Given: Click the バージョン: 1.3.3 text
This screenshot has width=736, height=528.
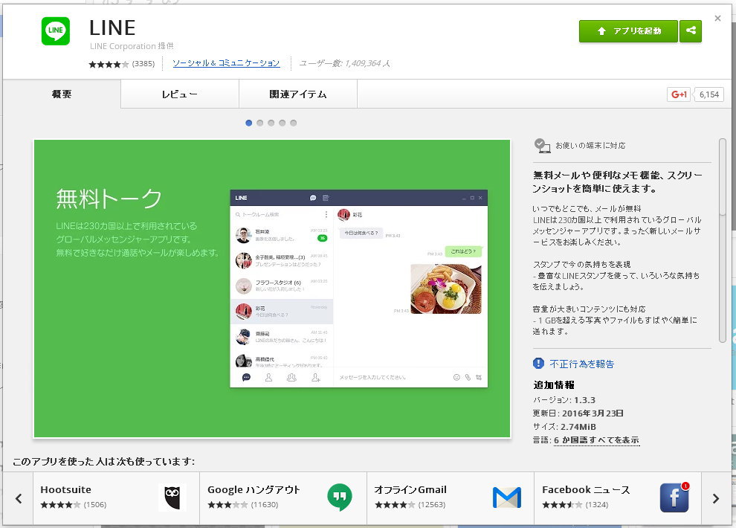Looking at the screenshot, I should click(564, 400).
